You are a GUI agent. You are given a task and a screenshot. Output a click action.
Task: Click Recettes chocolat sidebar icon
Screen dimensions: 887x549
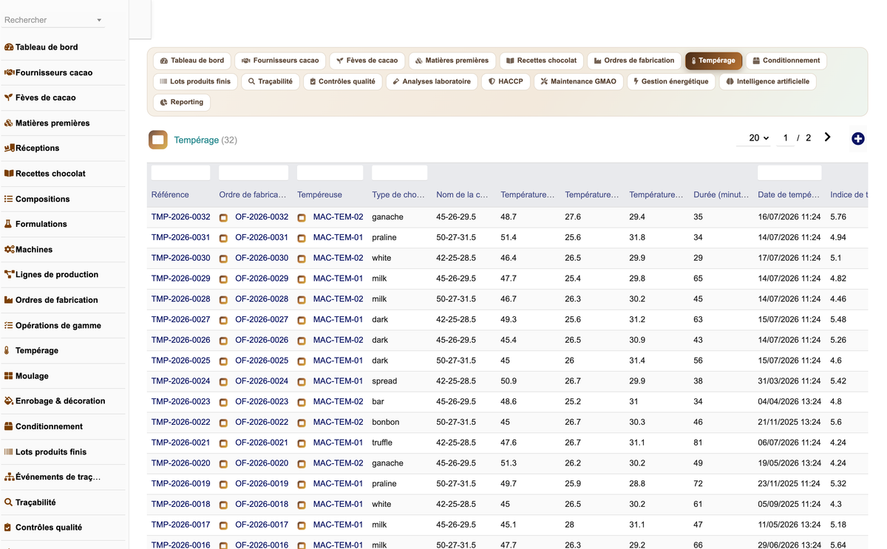(x=9, y=174)
